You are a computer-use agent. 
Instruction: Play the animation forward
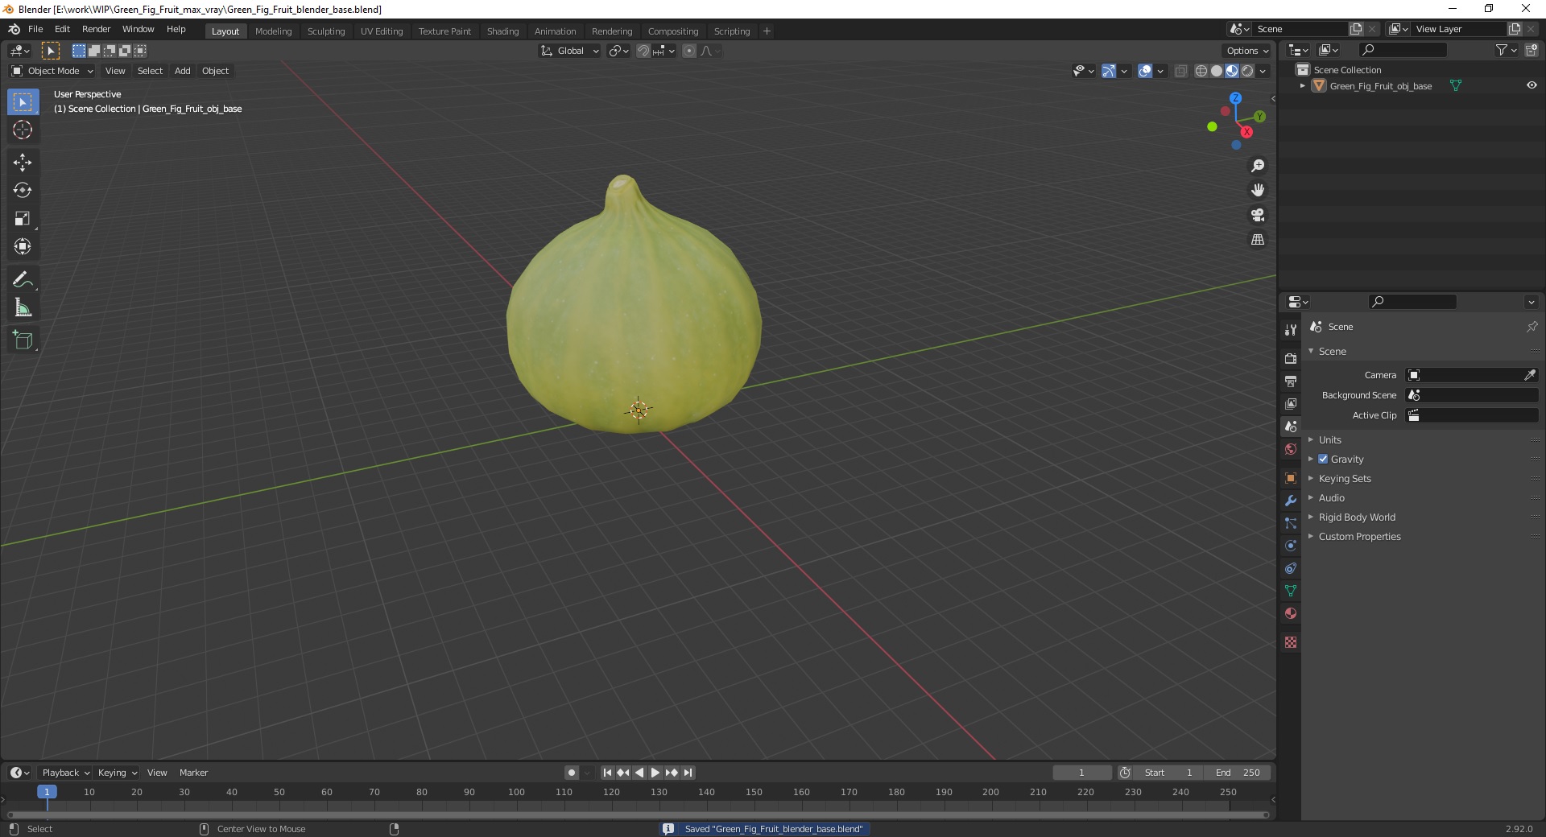pyautogui.click(x=655, y=773)
